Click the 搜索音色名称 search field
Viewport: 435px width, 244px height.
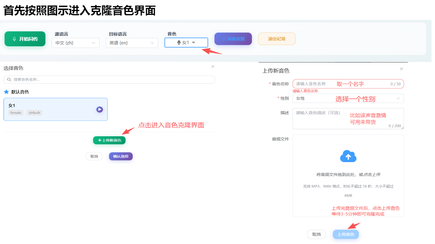[109, 80]
